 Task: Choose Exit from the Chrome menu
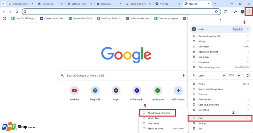(x=220, y=129)
